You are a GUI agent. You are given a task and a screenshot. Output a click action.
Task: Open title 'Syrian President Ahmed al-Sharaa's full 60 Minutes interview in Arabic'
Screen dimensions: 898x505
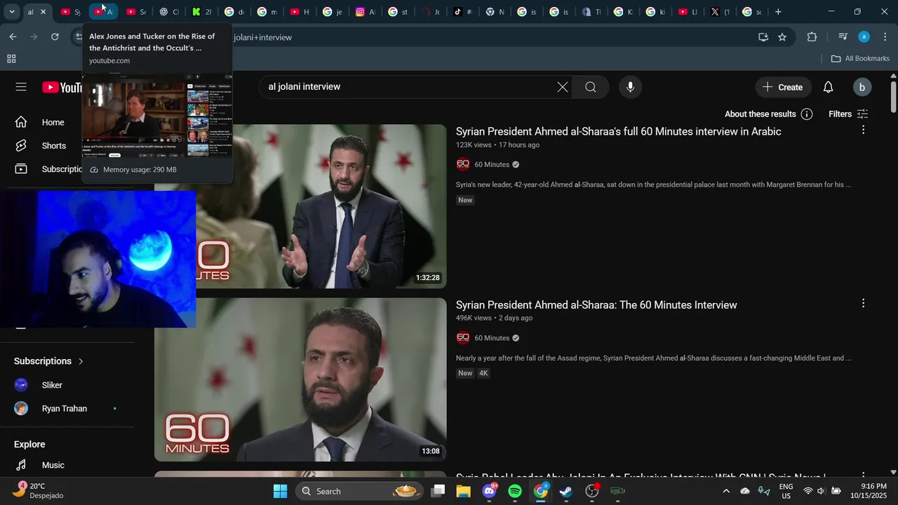(x=618, y=132)
